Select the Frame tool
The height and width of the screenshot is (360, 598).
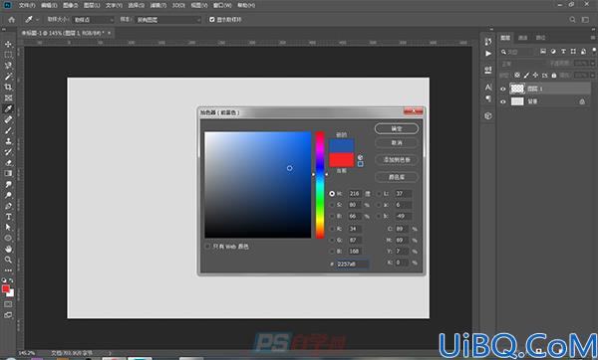(x=8, y=98)
